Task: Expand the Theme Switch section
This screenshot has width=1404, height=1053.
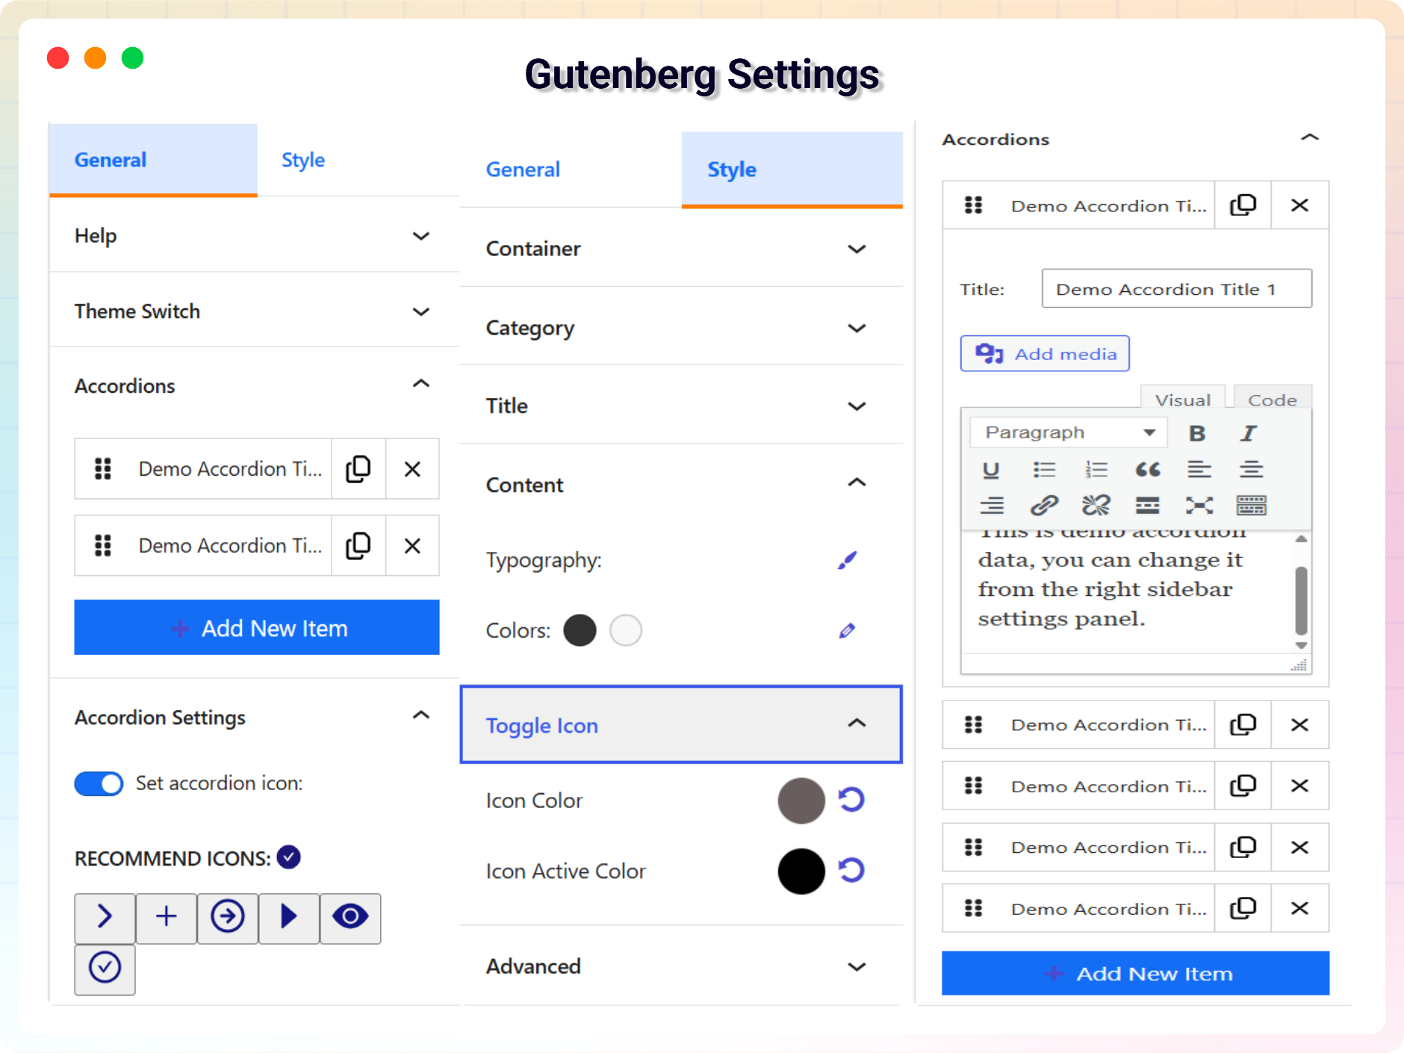Action: [x=254, y=311]
